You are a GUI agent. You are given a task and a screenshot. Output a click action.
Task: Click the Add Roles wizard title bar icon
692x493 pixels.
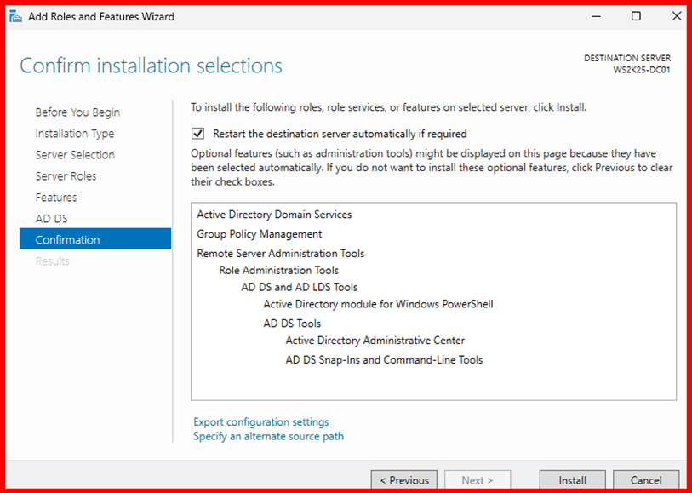(x=15, y=16)
